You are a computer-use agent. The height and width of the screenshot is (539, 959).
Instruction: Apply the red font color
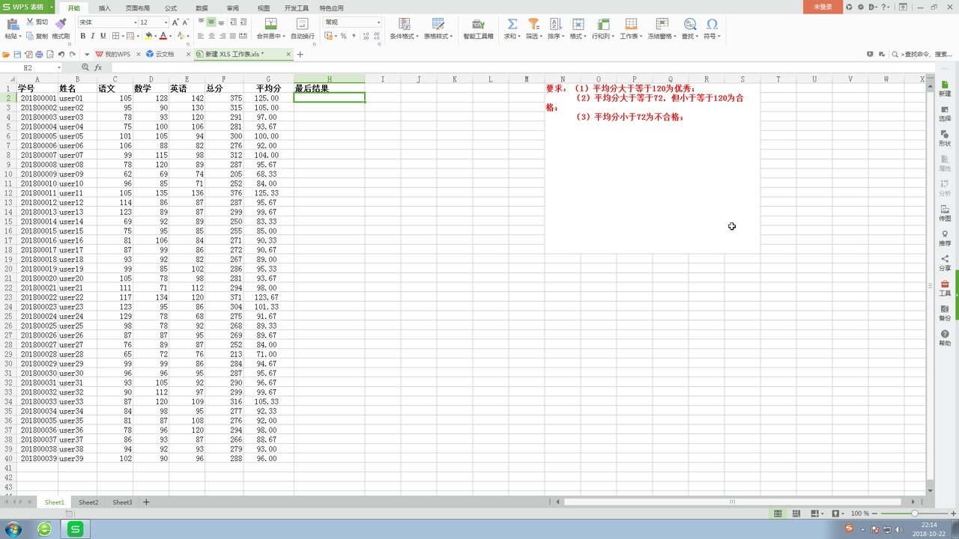163,36
